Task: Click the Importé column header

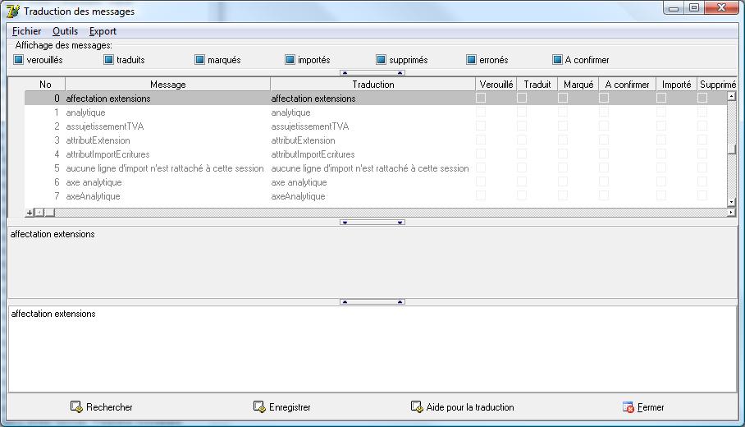Action: [x=676, y=84]
